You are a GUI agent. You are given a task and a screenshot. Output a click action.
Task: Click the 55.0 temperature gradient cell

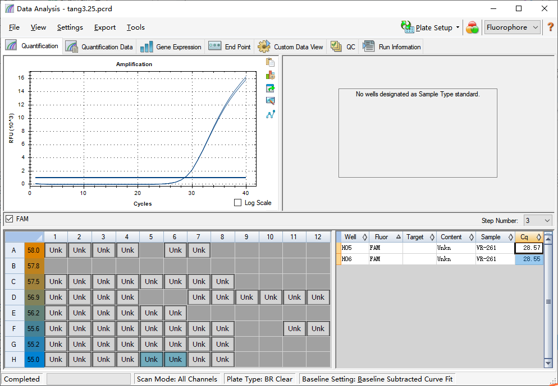34,359
